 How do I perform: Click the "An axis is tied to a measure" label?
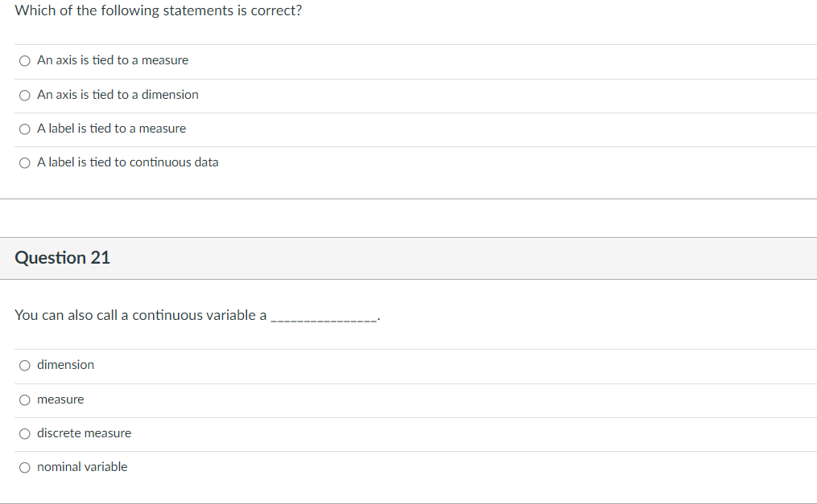point(112,60)
